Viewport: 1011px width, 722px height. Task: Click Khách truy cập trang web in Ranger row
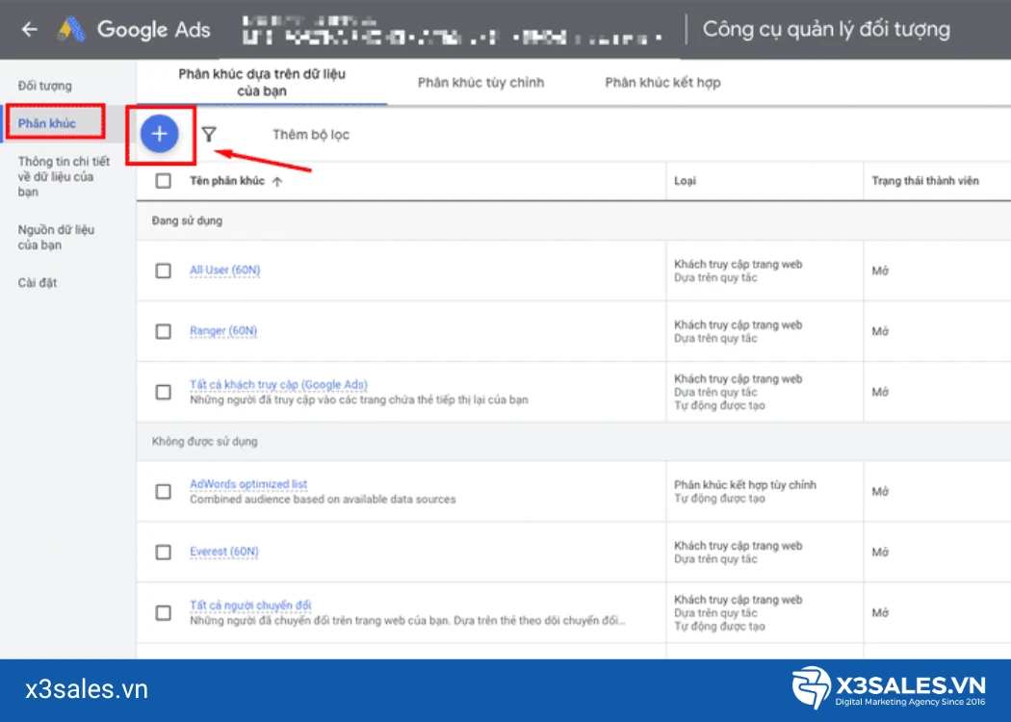[739, 325]
